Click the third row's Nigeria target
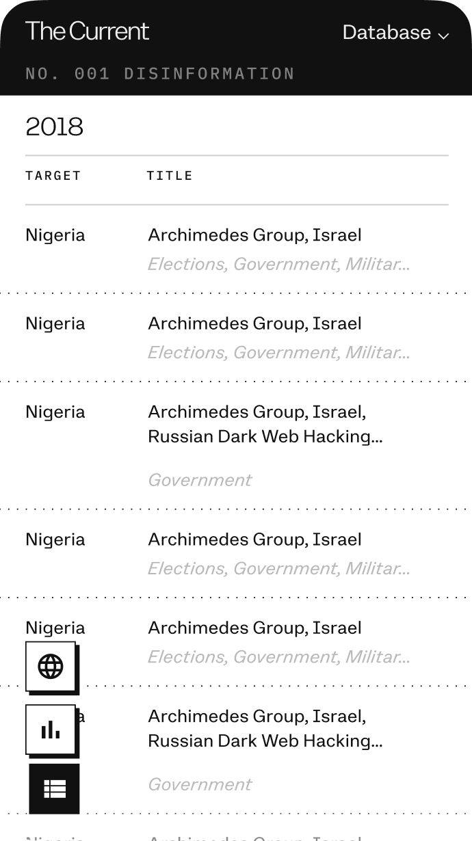Viewport: 472px width, 841px height. pyautogui.click(x=55, y=412)
